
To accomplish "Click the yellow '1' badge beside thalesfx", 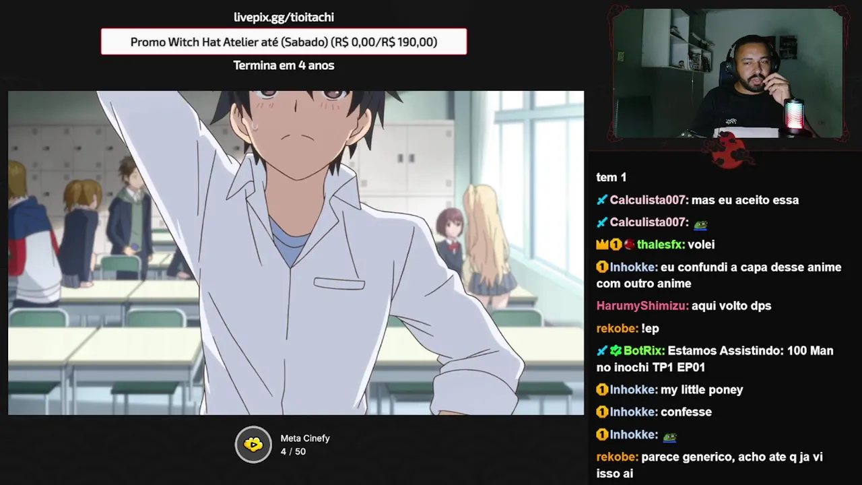I will [x=616, y=245].
